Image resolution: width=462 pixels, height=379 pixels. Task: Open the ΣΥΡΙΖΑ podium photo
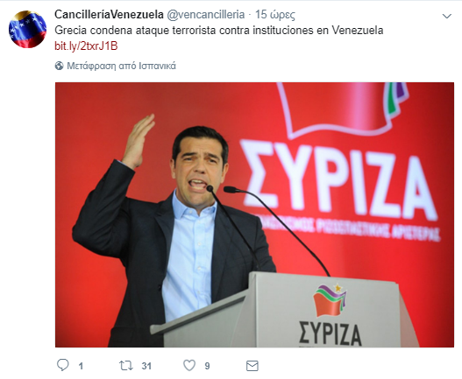point(254,214)
